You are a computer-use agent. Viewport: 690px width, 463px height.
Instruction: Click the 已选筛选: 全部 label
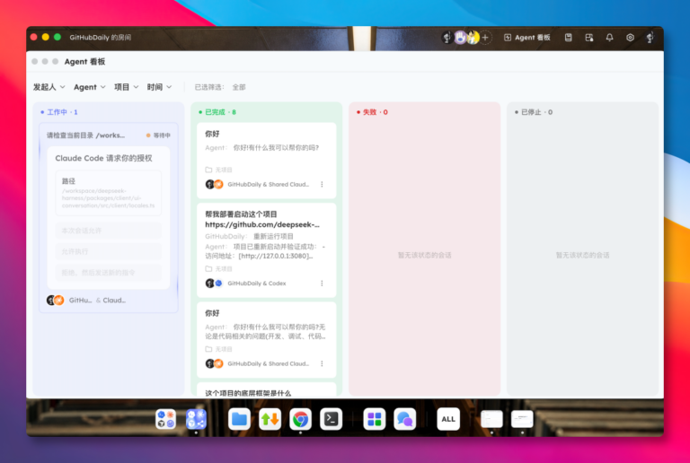pos(220,87)
